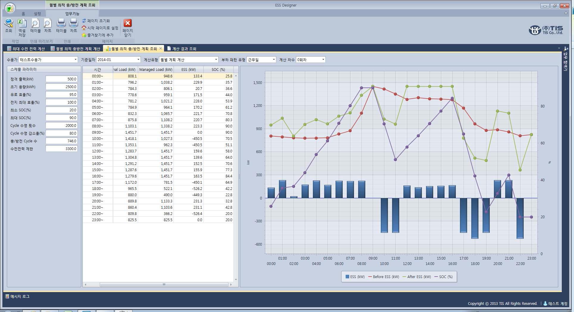
Task: Click the 조회 search icon in ribbon
Action: coord(9,23)
